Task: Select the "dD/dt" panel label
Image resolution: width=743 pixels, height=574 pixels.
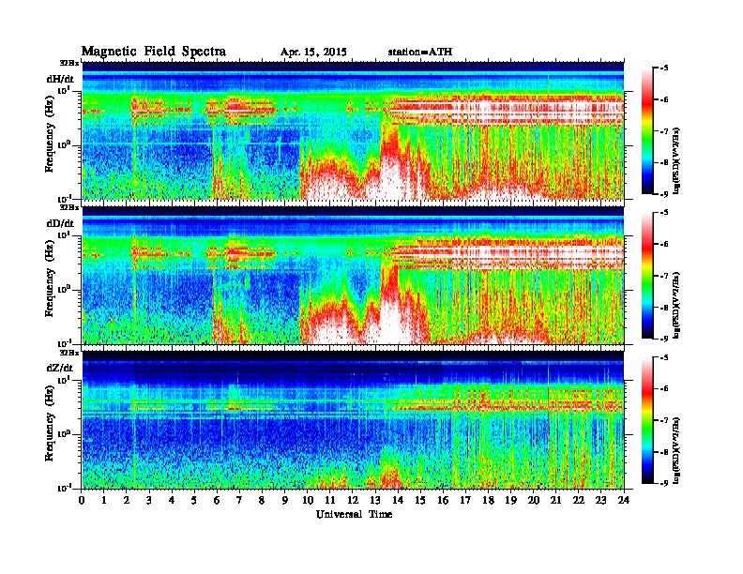Action: click(60, 223)
